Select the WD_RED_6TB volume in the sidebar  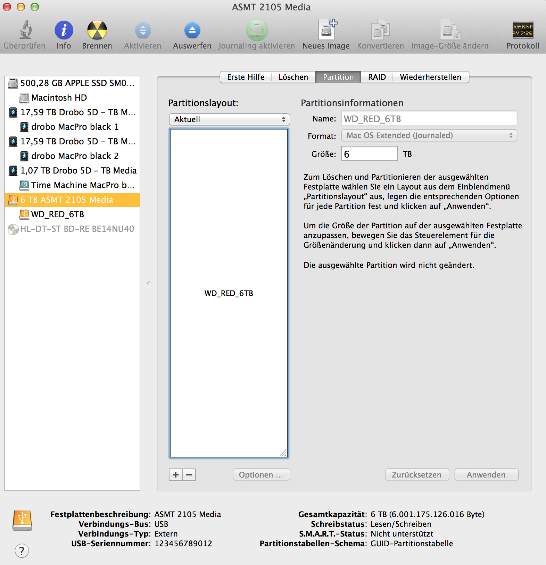click(72, 214)
